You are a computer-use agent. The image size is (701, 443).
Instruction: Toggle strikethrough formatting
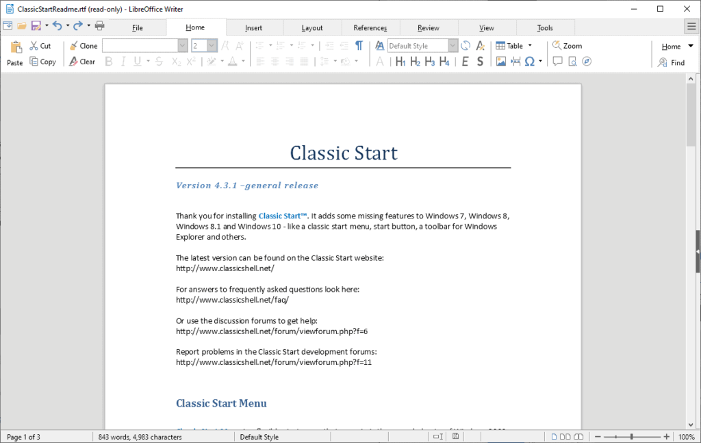click(x=158, y=61)
